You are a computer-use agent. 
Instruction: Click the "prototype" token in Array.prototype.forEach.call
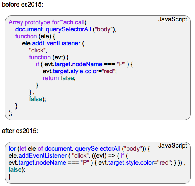click(x=38, y=22)
